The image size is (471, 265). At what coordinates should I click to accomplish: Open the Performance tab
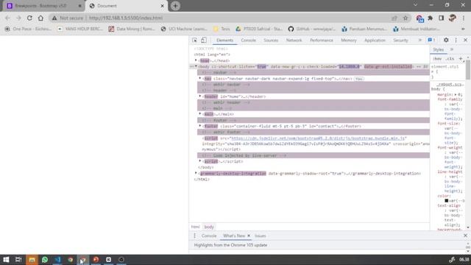(322, 40)
